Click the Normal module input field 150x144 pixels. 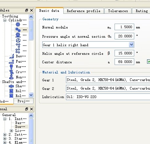coord(124,27)
